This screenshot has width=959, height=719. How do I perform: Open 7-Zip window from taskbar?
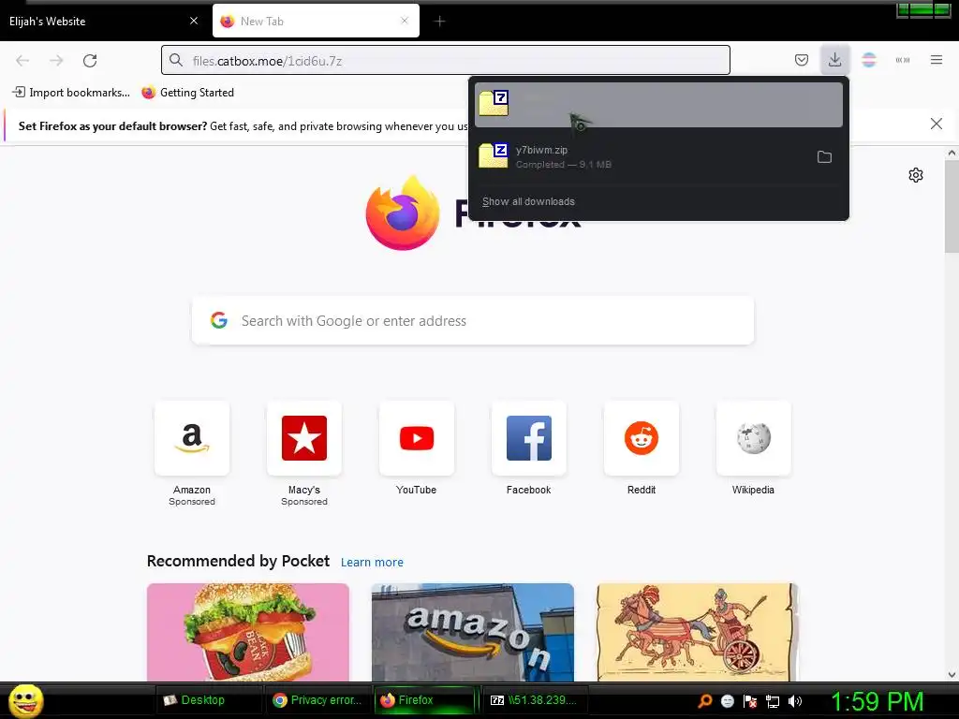535,700
